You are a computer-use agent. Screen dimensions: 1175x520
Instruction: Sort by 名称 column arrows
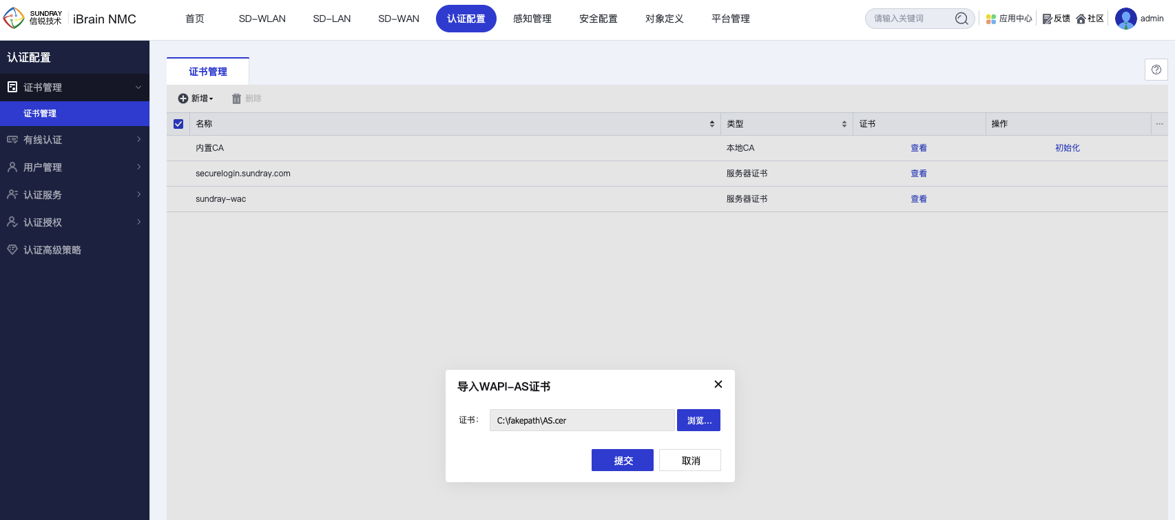coord(712,124)
